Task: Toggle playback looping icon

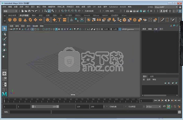Action: coord(164,106)
